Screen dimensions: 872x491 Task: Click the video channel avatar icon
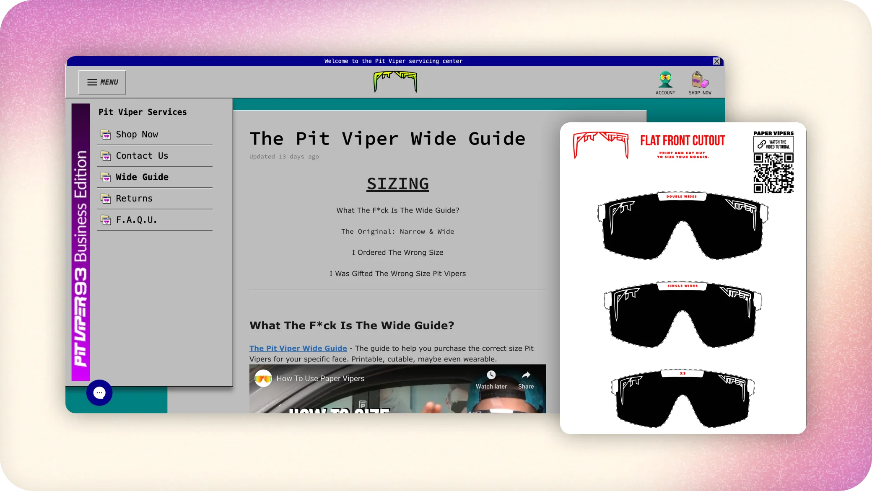click(263, 379)
